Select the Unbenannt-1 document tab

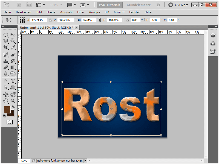coord(46,28)
